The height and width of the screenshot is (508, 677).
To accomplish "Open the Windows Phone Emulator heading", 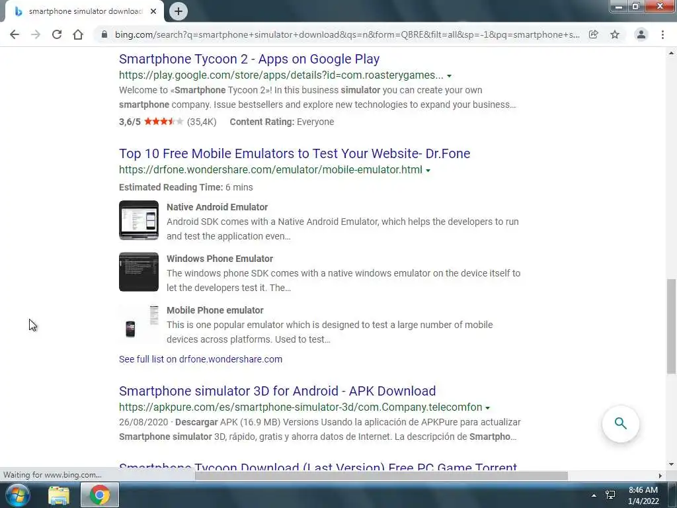I will coord(219,259).
